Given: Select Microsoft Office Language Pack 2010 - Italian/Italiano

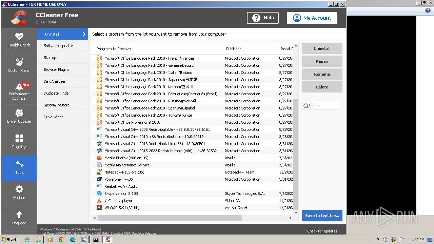Looking at the screenshot, I should click(193, 73).
